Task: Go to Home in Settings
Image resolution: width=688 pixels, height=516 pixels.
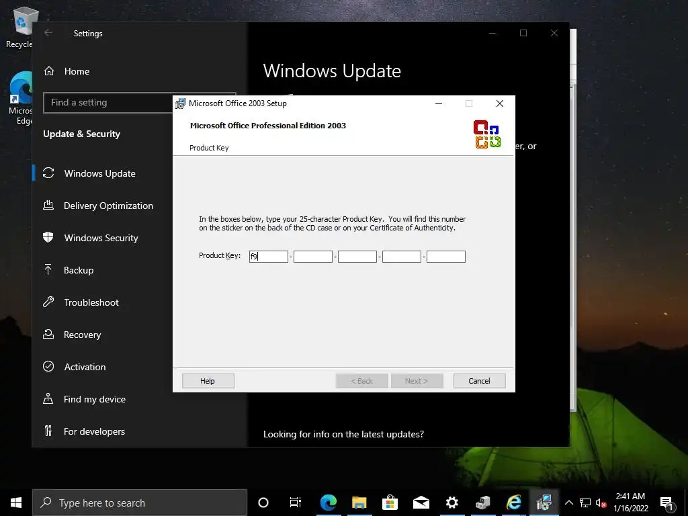Action: pos(77,71)
